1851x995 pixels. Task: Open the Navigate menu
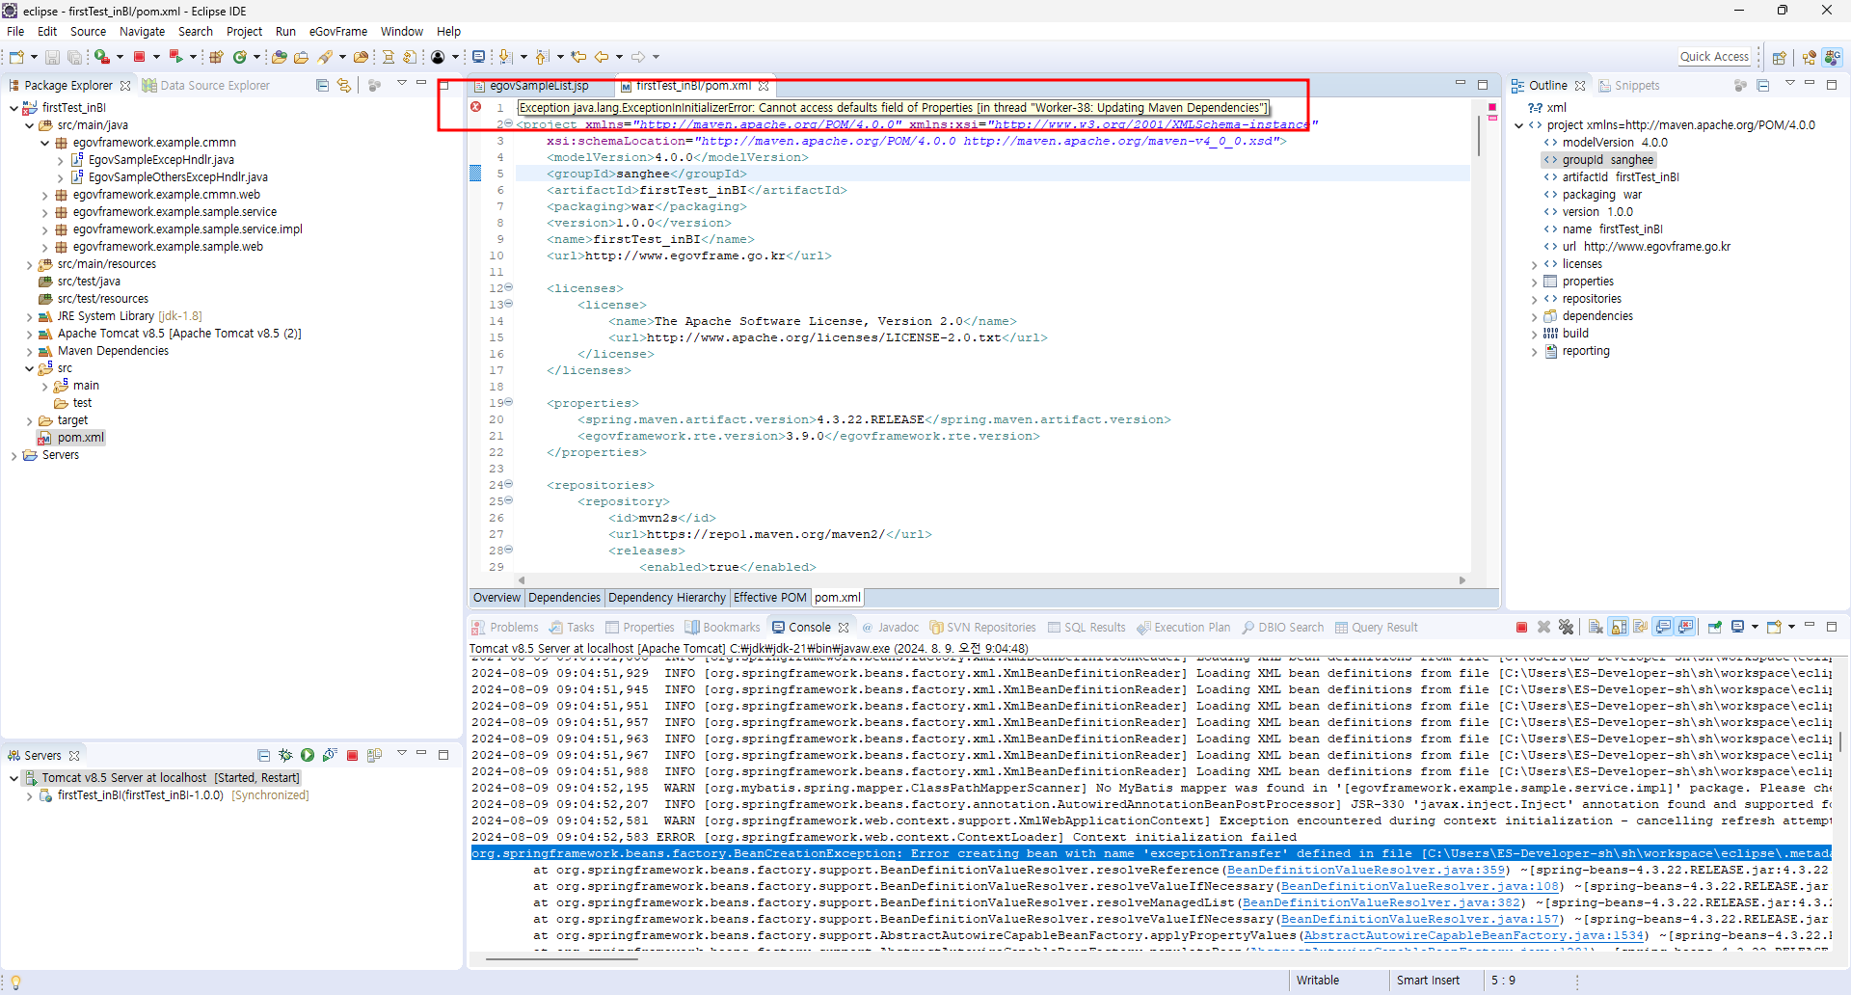point(142,31)
